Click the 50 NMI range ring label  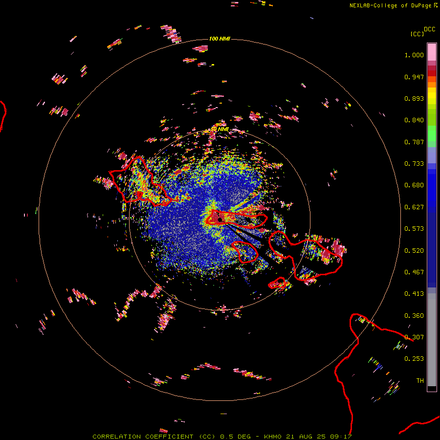coord(220,129)
